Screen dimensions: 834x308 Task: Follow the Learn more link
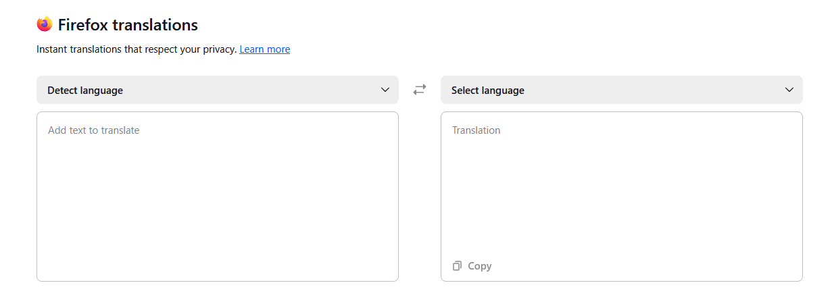(265, 49)
